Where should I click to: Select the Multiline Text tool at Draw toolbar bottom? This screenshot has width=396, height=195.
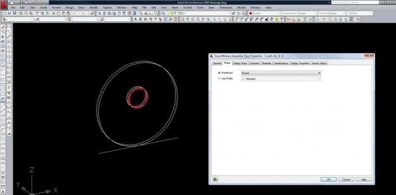coord(3,191)
